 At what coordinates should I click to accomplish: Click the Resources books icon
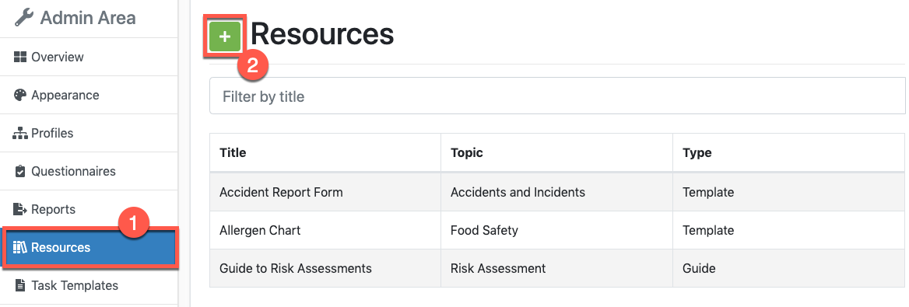coord(20,248)
